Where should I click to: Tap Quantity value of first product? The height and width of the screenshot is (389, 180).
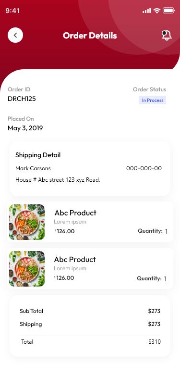[167, 231]
